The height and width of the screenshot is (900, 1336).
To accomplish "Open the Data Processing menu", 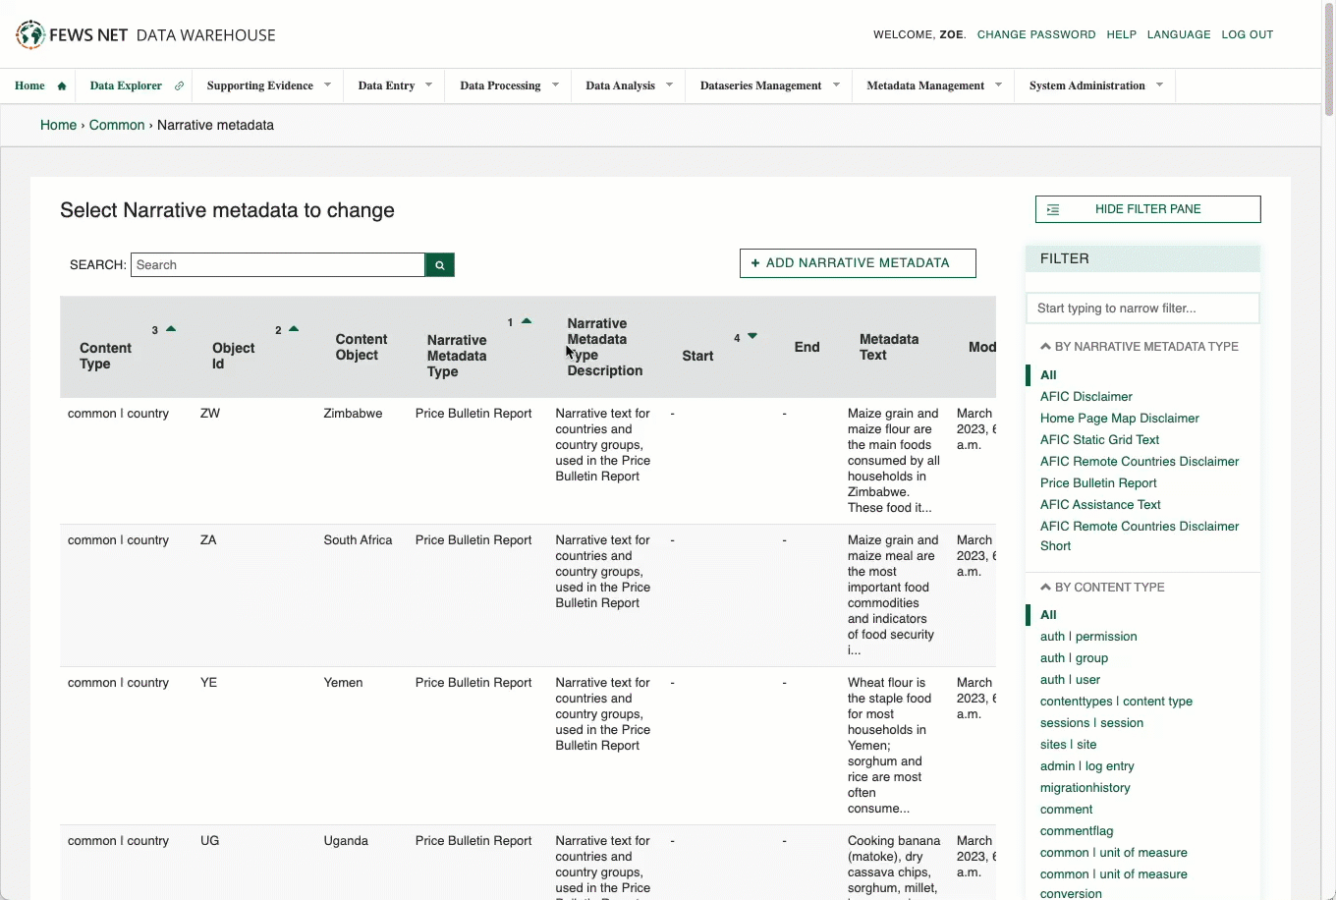I will click(501, 85).
